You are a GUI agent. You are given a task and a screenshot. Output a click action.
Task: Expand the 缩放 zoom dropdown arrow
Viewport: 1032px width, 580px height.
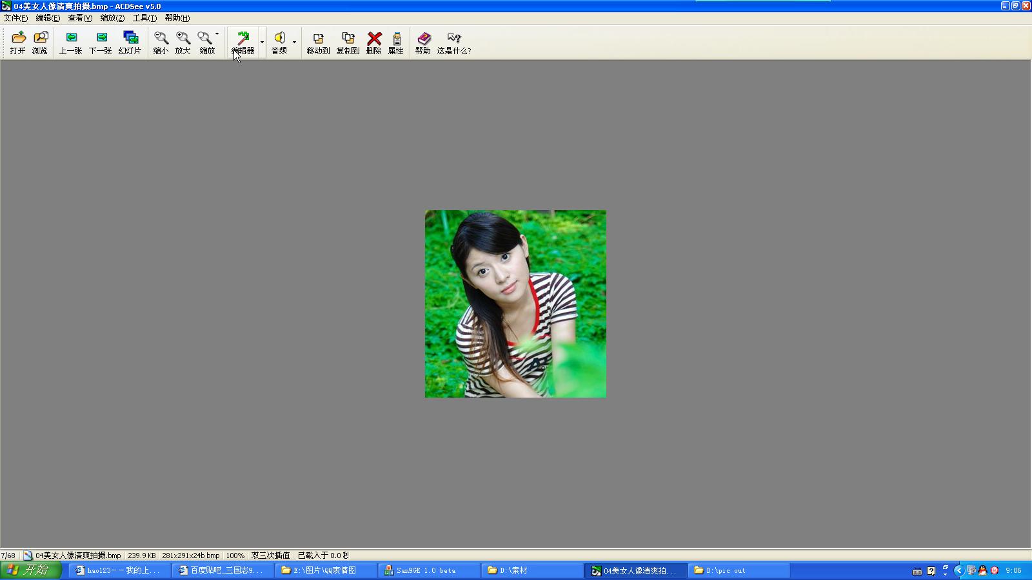point(217,34)
